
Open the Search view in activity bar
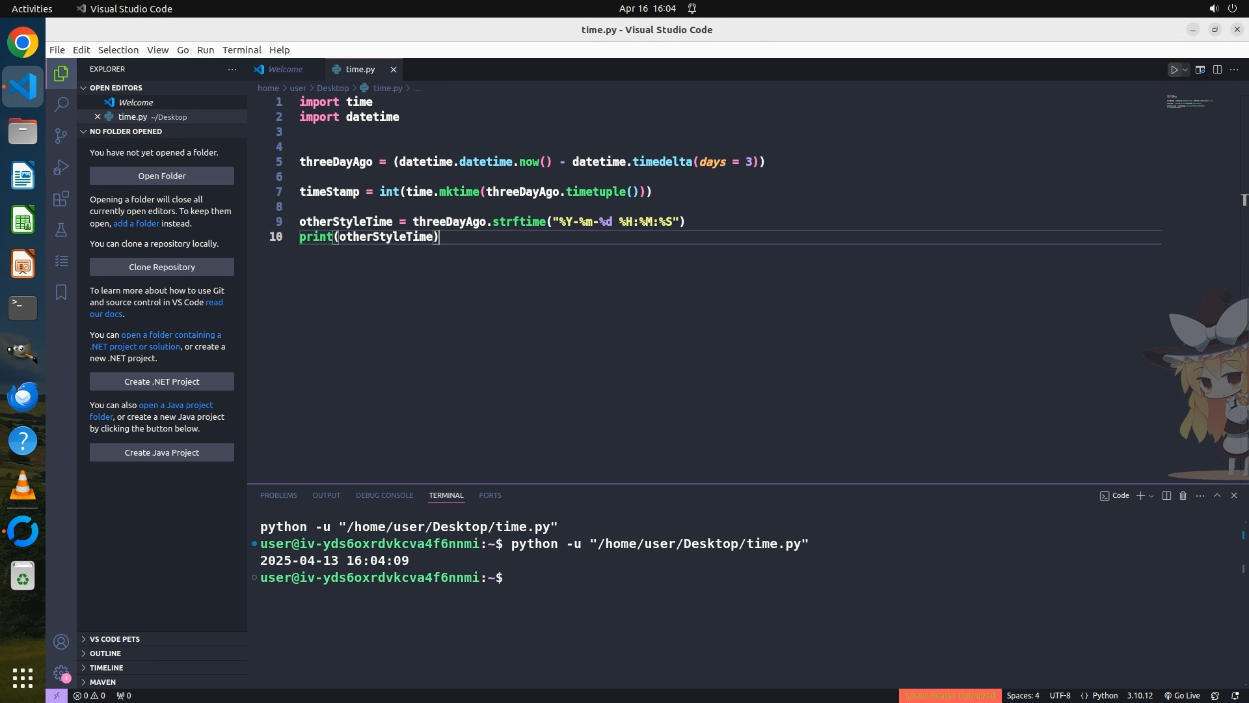pos(61,104)
